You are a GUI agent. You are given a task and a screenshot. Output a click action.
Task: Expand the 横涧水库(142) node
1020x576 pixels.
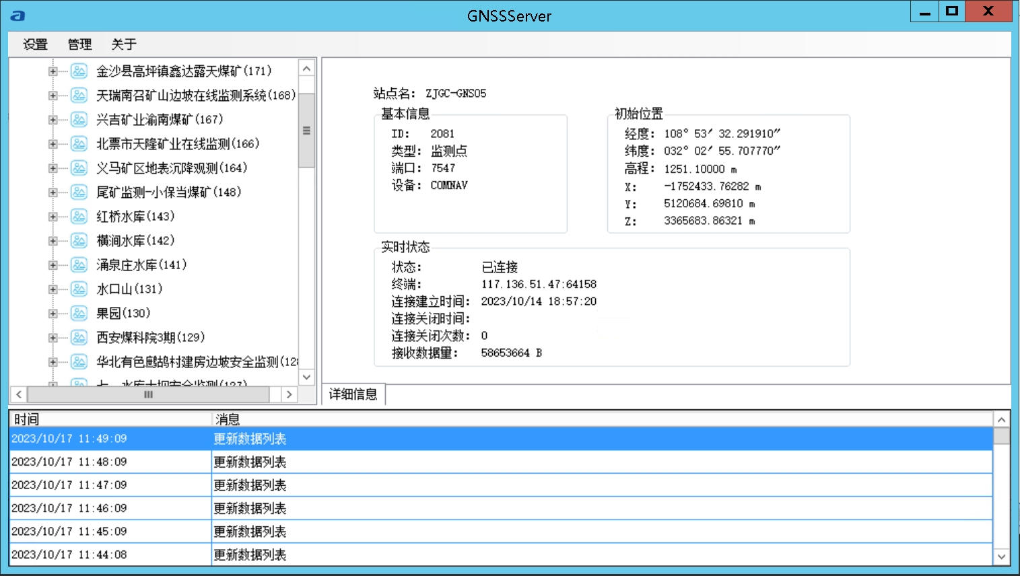click(x=53, y=240)
